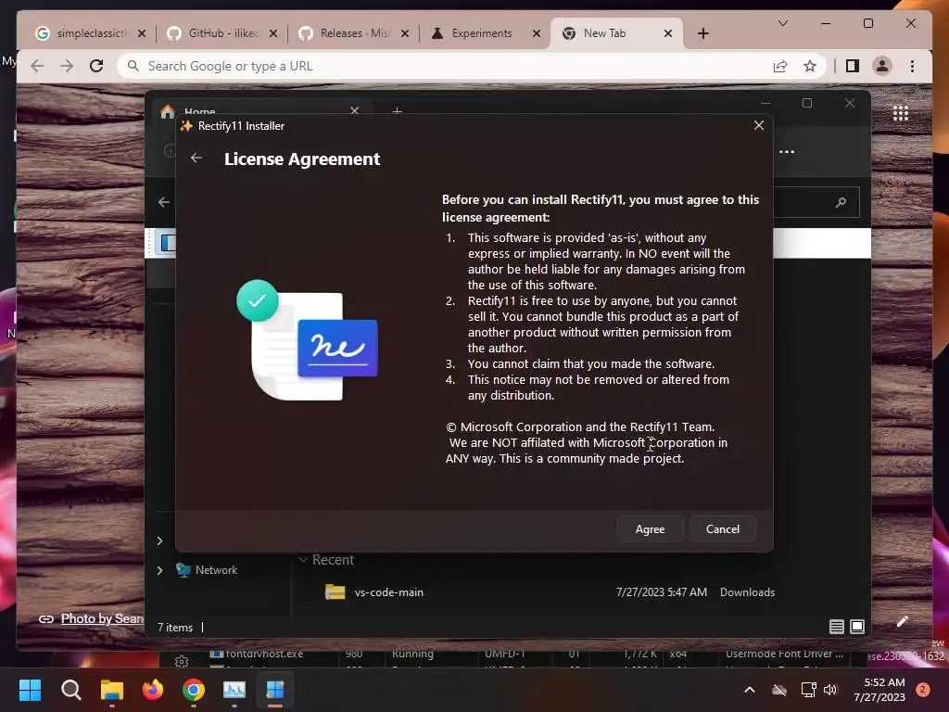Open Windows Start menu

30,689
